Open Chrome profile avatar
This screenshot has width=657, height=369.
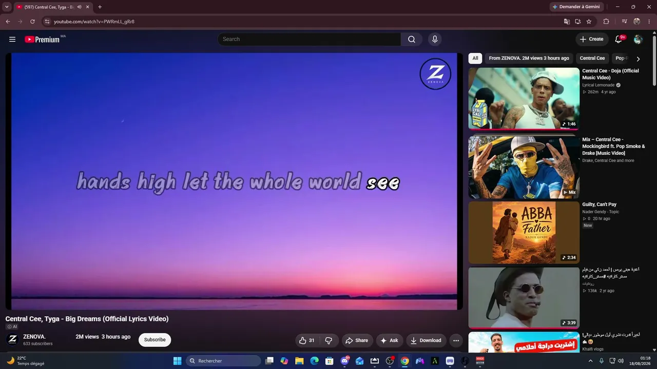(637, 22)
